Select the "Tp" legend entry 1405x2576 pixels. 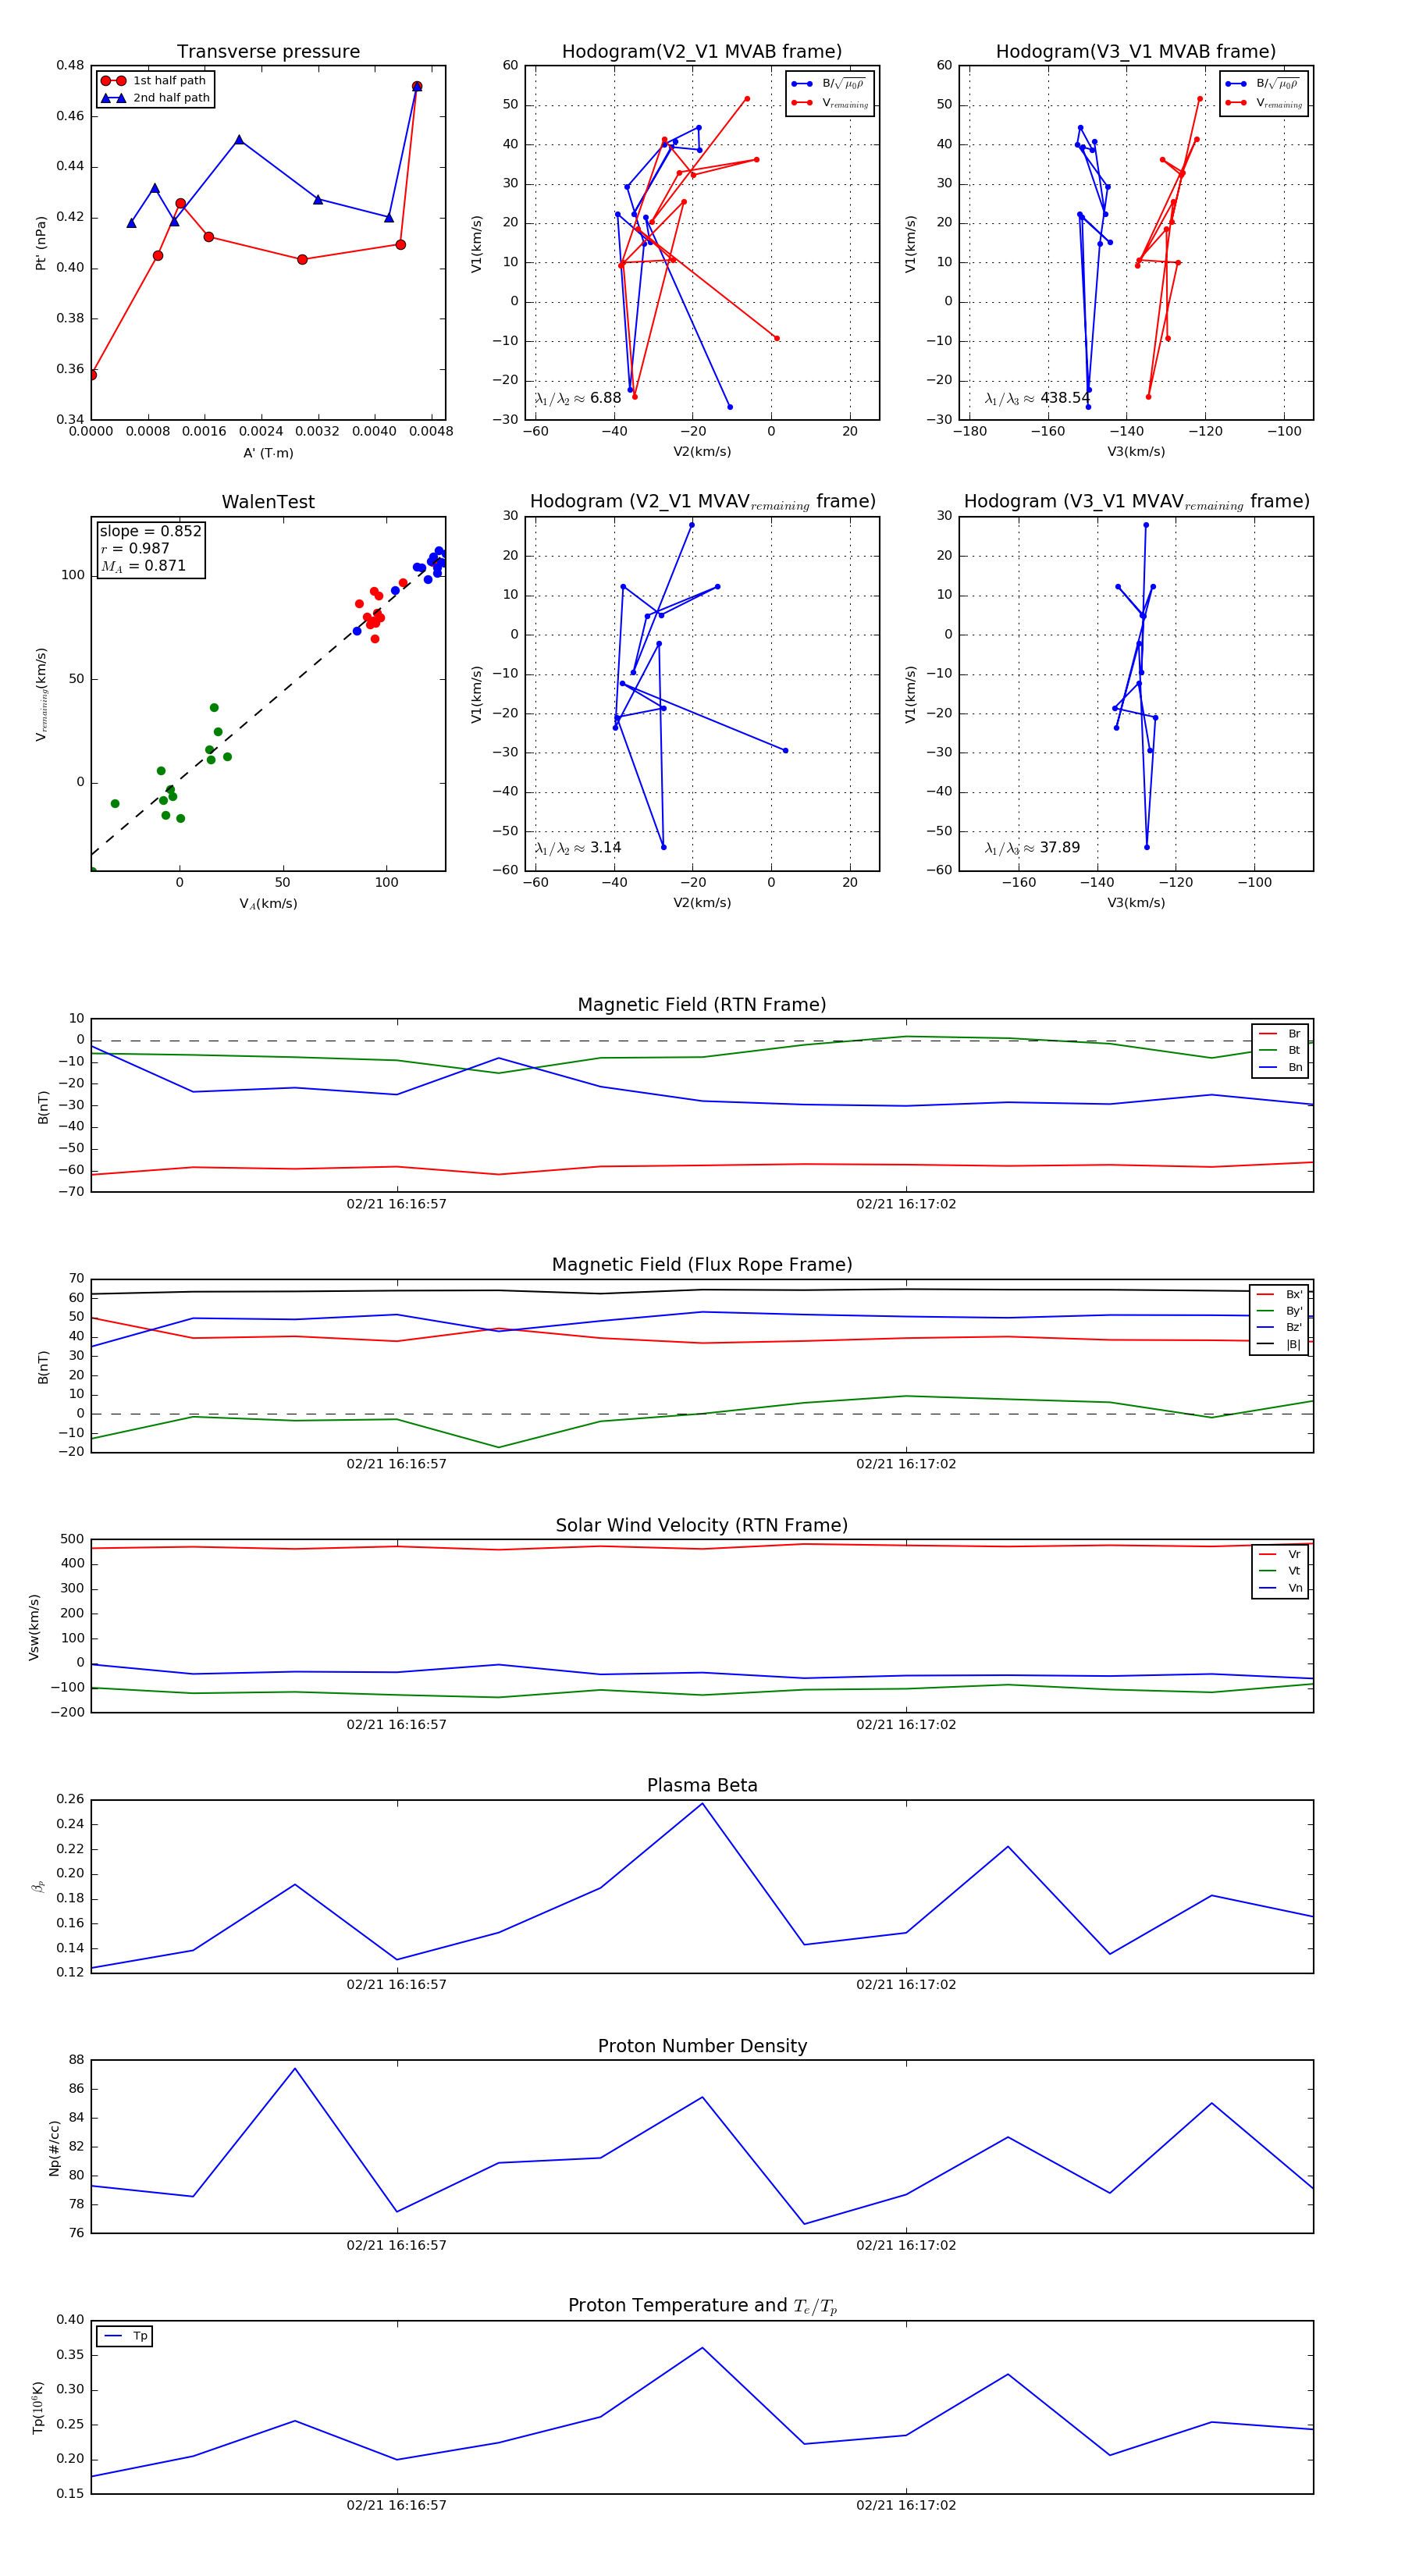click(x=125, y=2336)
